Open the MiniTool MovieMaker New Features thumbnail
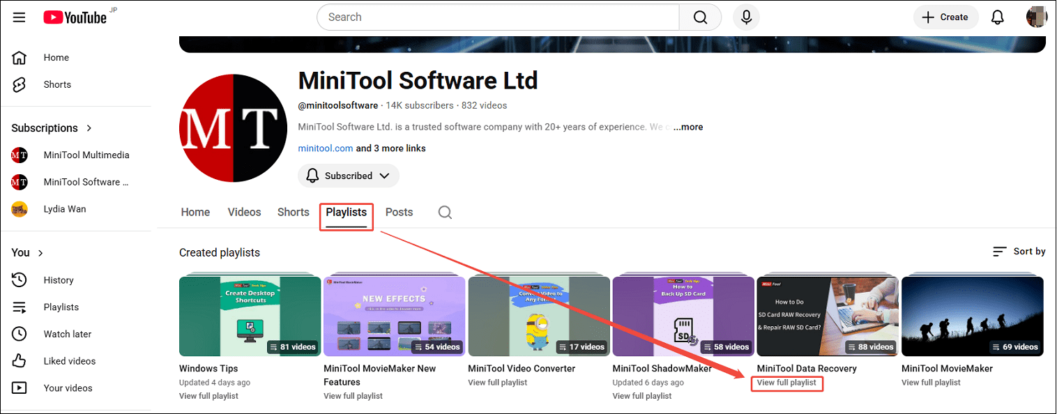This screenshot has width=1057, height=414. coord(395,316)
